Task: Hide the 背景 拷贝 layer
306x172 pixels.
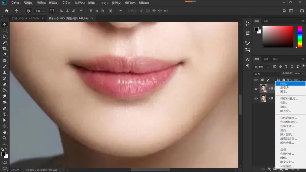Action: point(256,89)
